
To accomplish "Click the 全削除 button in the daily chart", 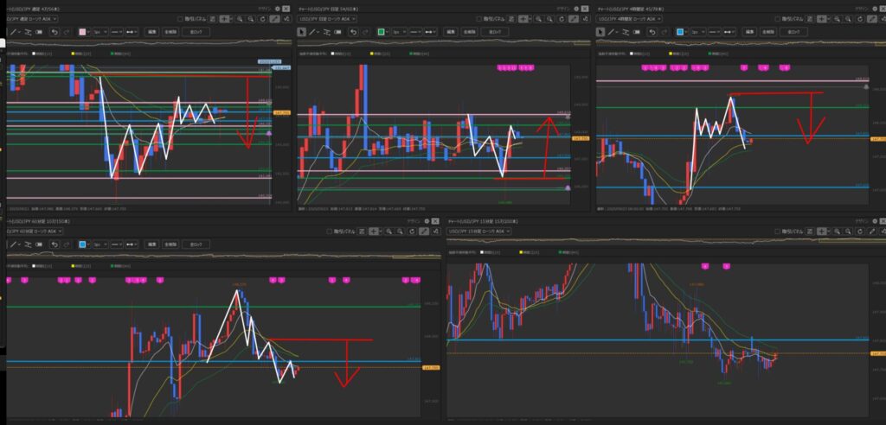I will pyautogui.click(x=468, y=32).
